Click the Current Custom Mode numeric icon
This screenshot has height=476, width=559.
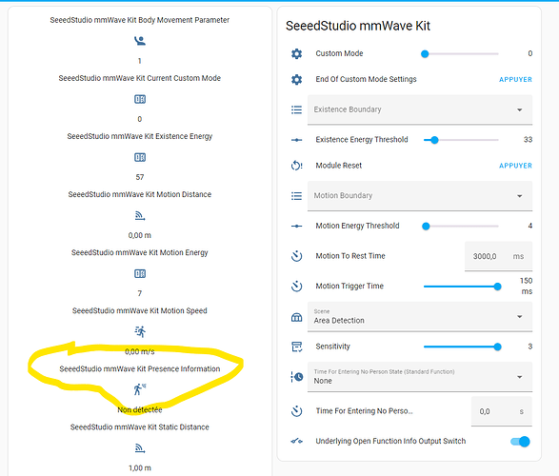click(140, 99)
